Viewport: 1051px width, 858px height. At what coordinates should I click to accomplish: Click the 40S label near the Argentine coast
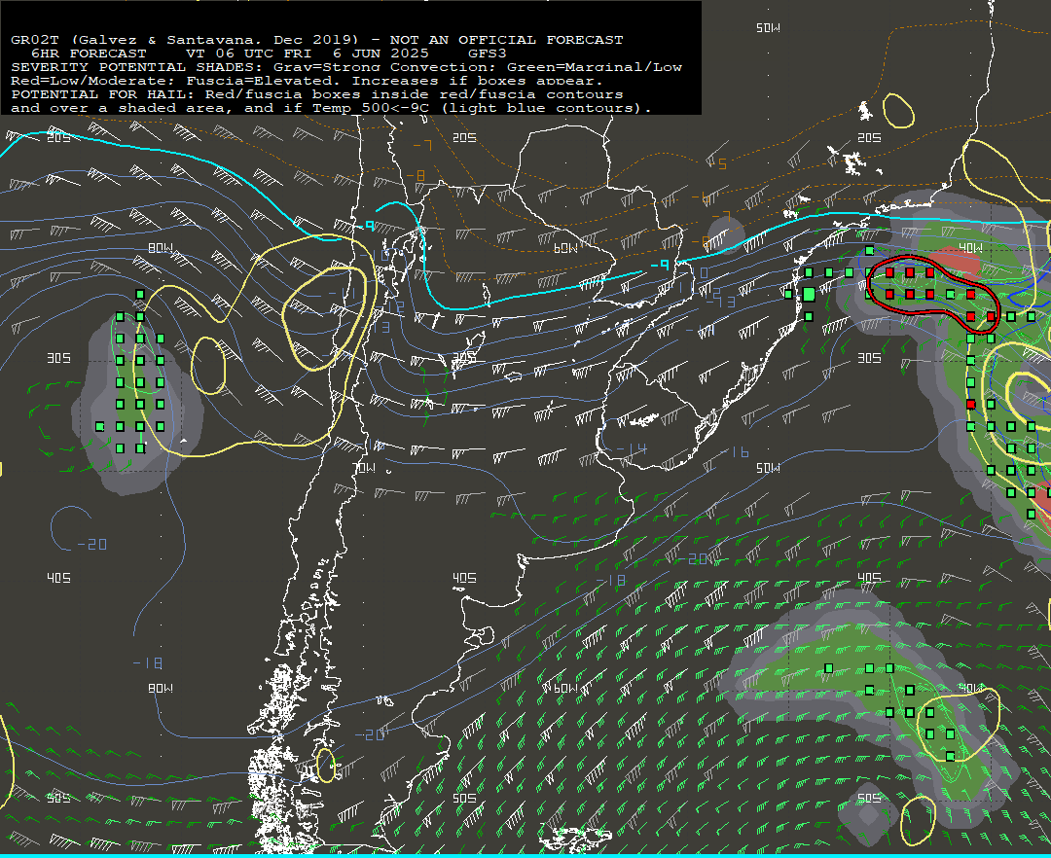coord(464,578)
